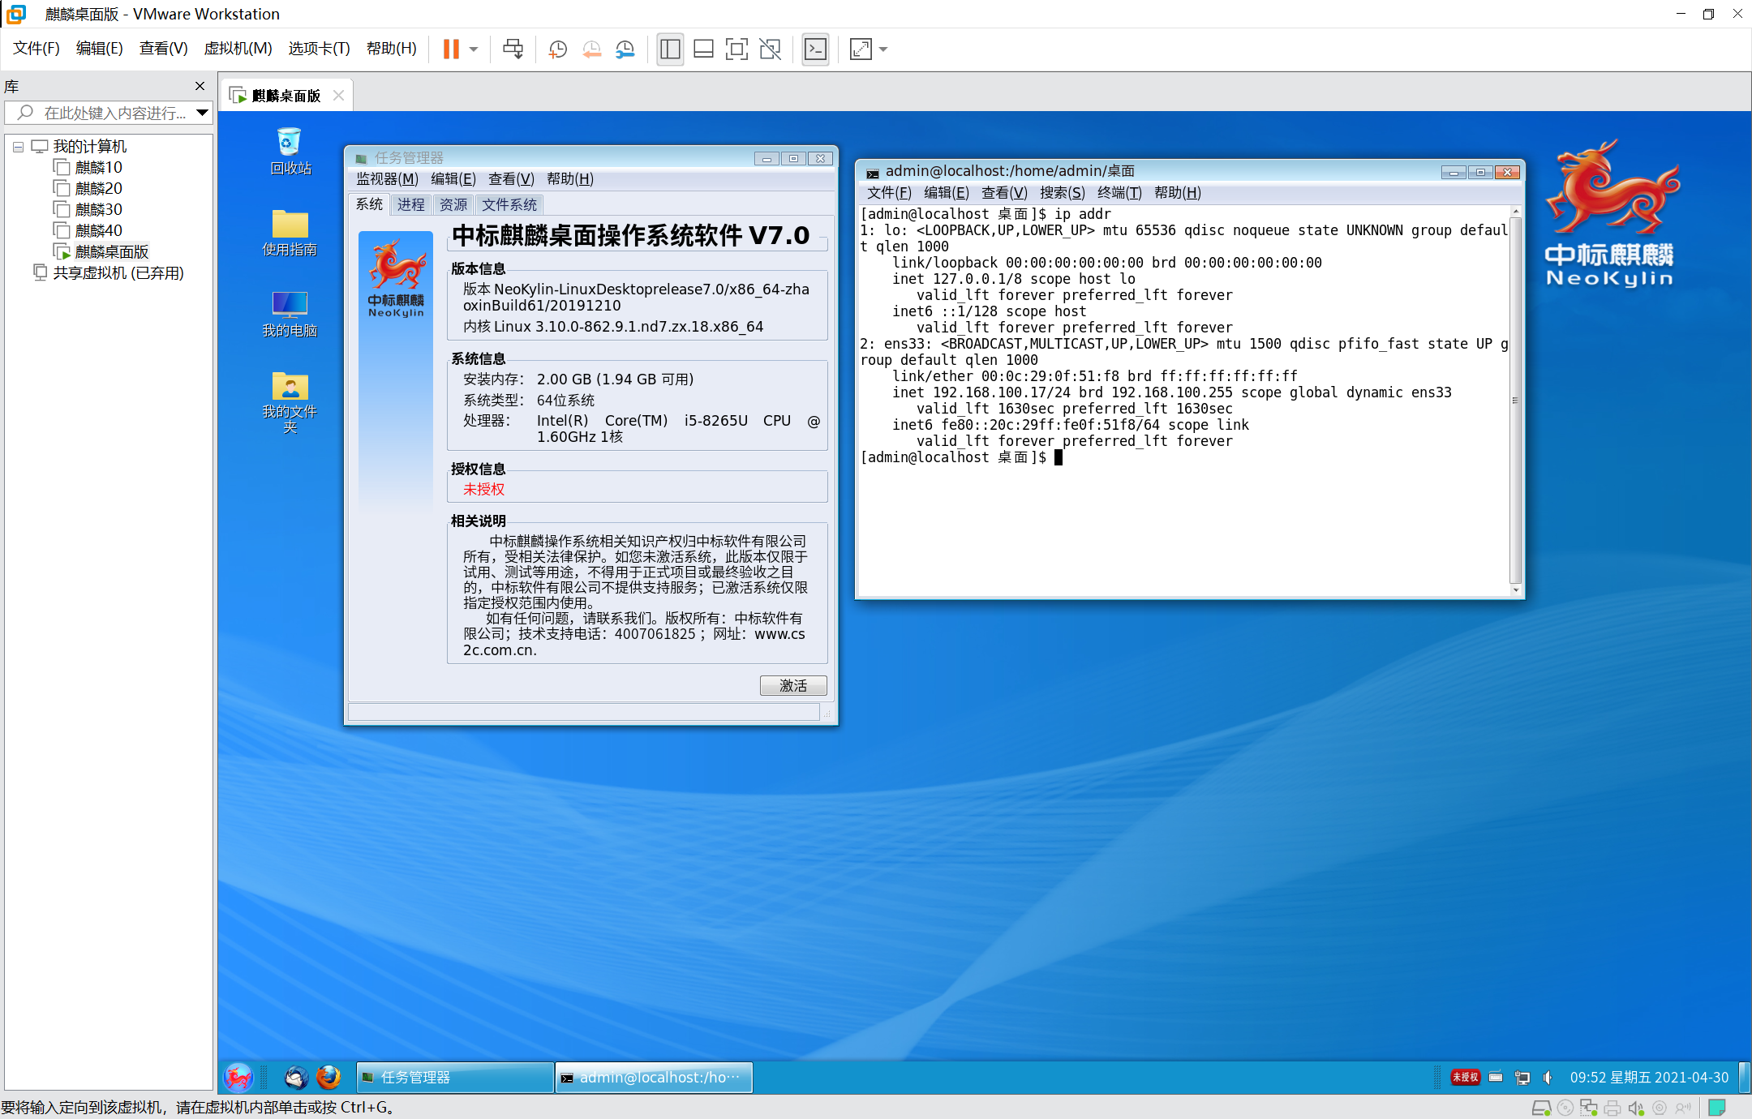Enter full screen mode icon

click(736, 49)
